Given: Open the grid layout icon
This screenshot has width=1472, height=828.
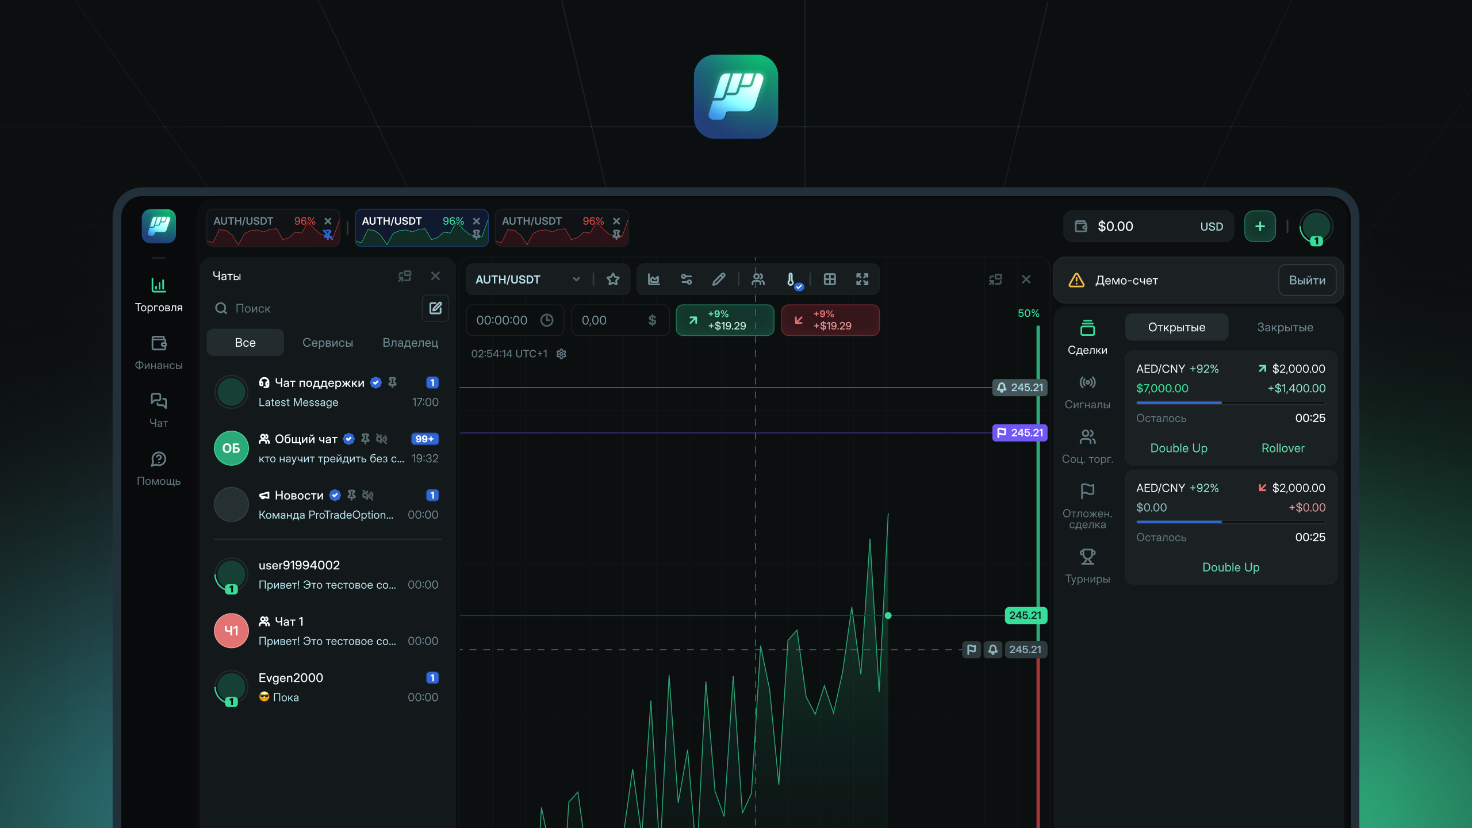Looking at the screenshot, I should 830,279.
